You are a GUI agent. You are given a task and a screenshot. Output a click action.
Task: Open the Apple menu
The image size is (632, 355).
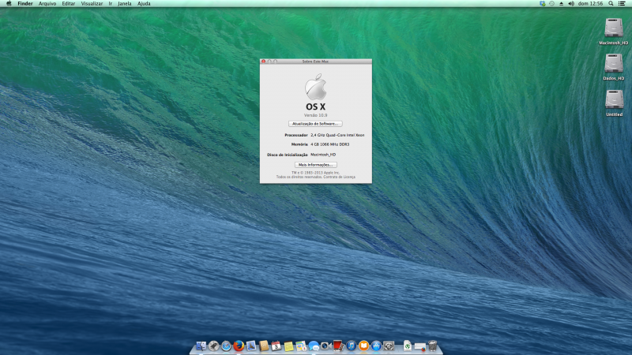point(8,4)
